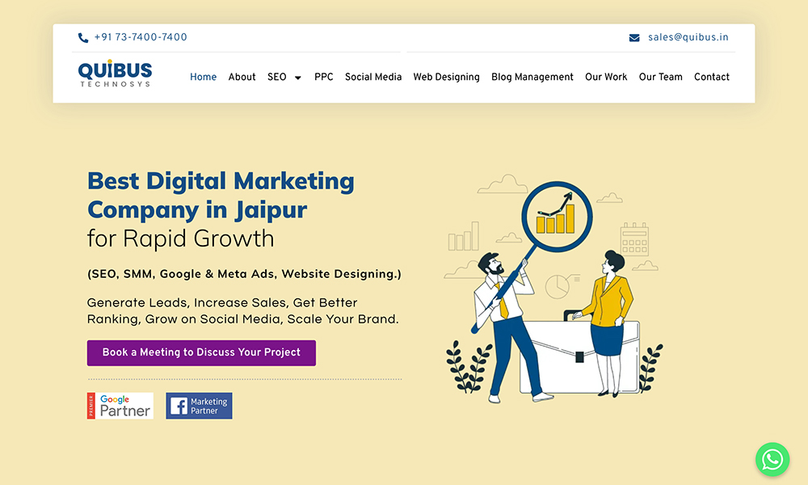Open the SEO menu item
This screenshot has width=808, height=485.
(x=277, y=77)
